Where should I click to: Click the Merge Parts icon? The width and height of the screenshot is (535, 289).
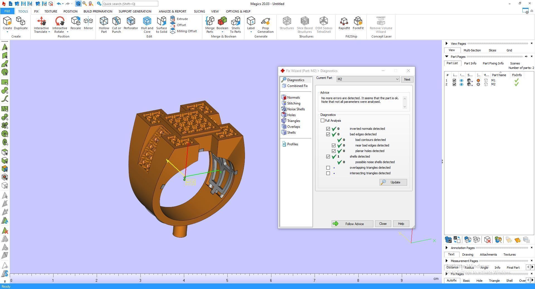(x=210, y=25)
